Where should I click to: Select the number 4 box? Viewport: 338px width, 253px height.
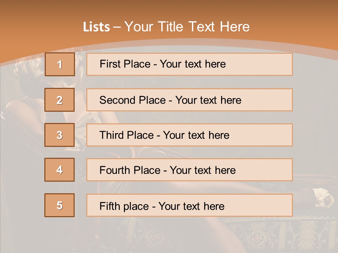pos(60,170)
